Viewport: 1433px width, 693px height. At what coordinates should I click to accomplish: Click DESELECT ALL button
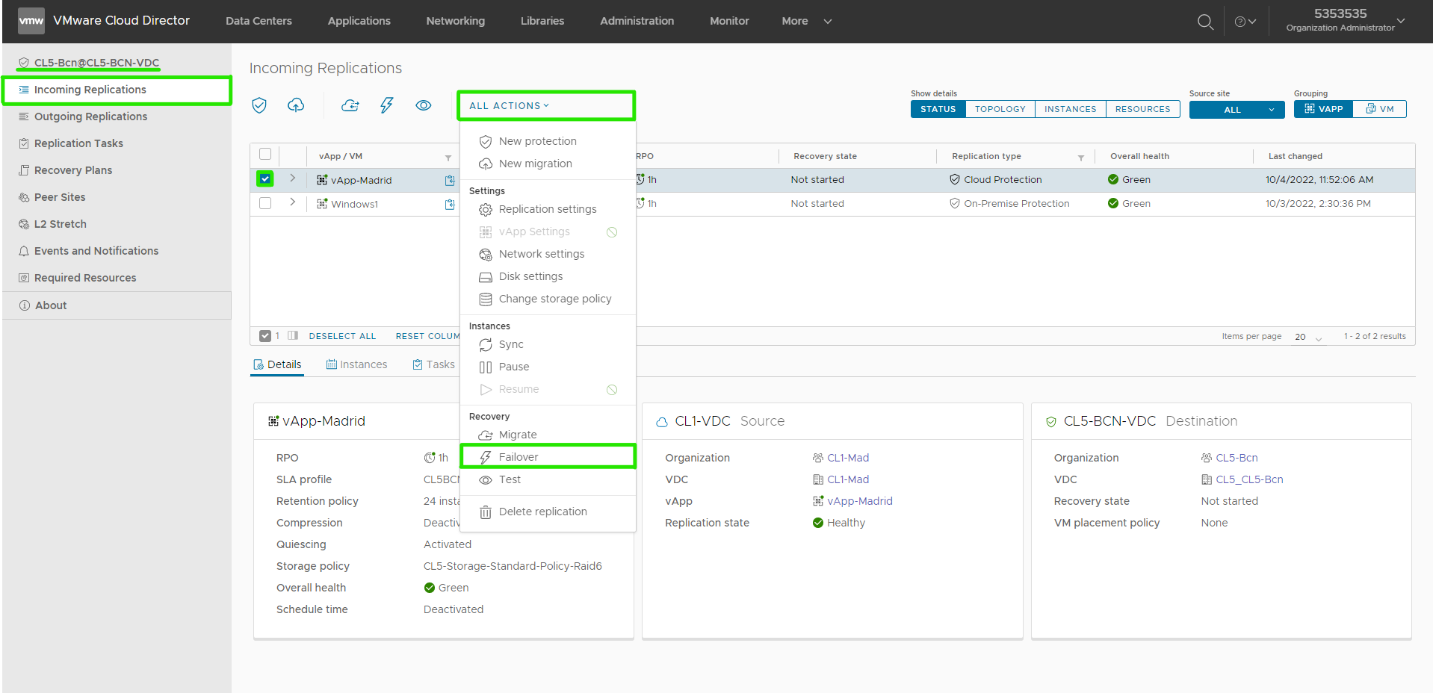[x=342, y=336]
